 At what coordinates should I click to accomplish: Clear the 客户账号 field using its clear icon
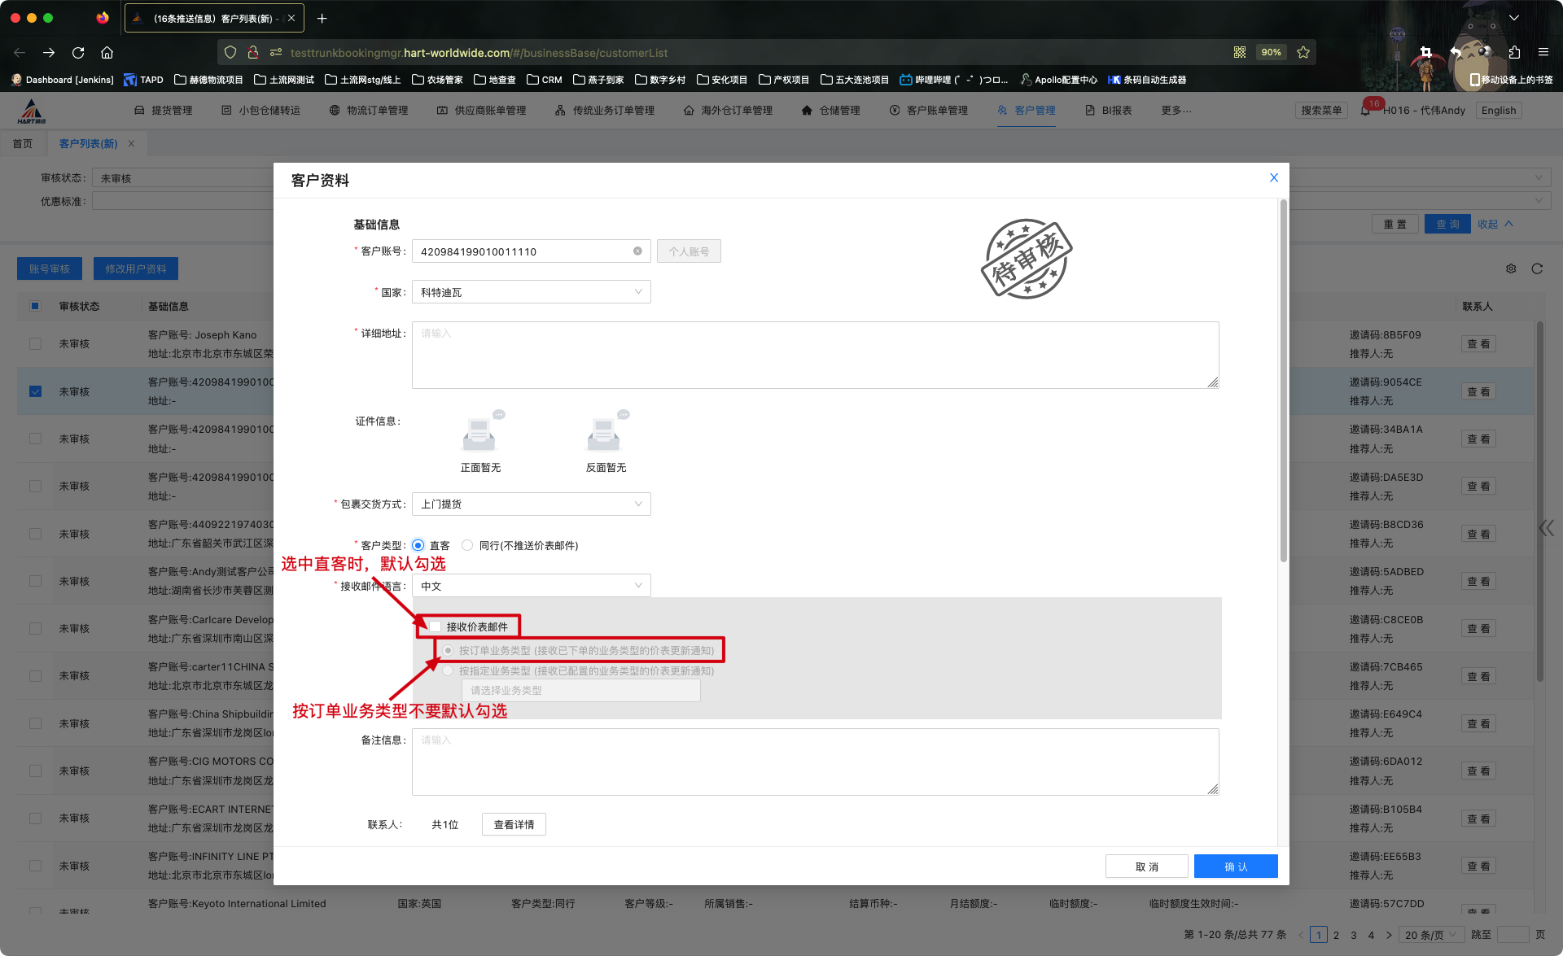pyautogui.click(x=637, y=251)
